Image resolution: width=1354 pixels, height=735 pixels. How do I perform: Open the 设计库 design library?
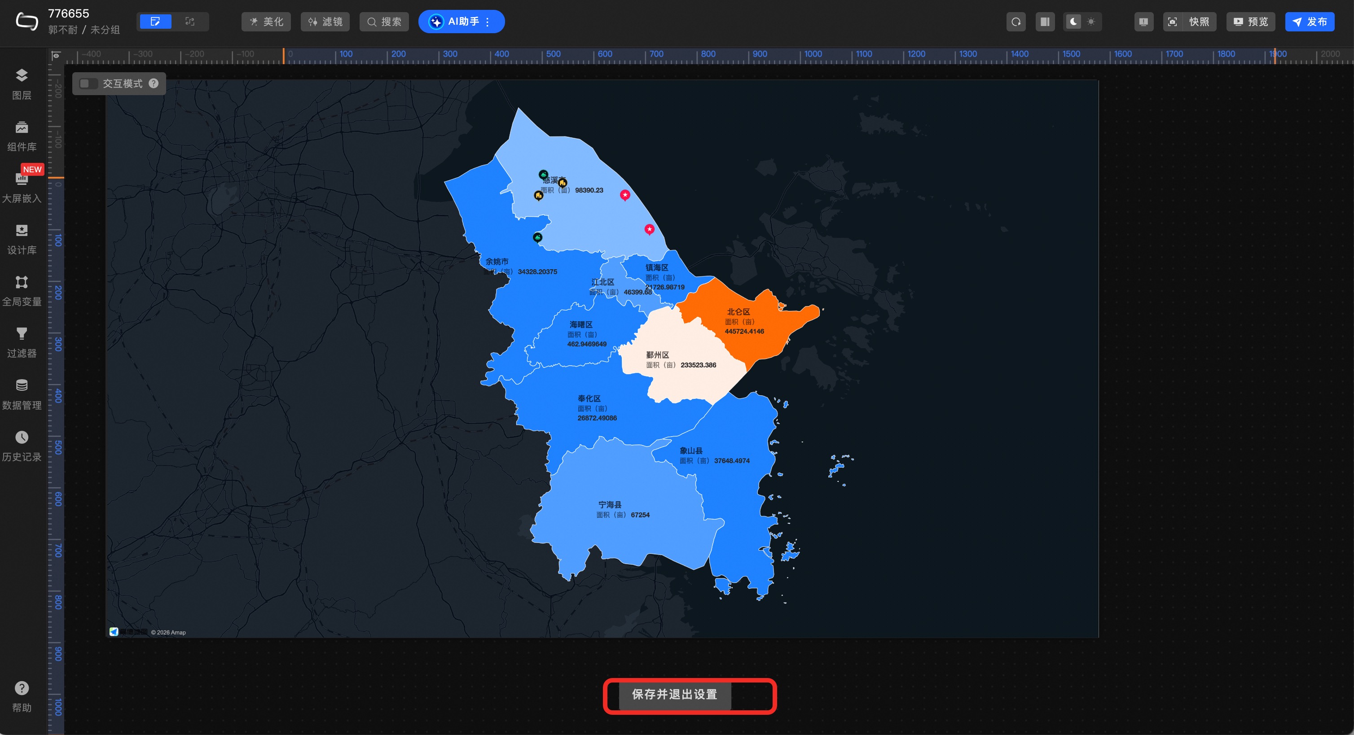[22, 239]
